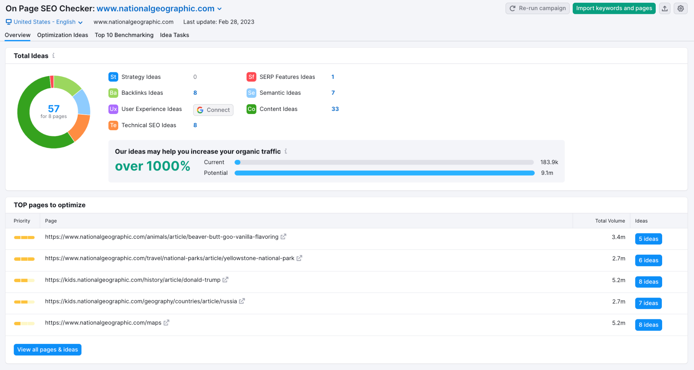
Task: Click the Te Technical SEO icon
Action: point(113,125)
